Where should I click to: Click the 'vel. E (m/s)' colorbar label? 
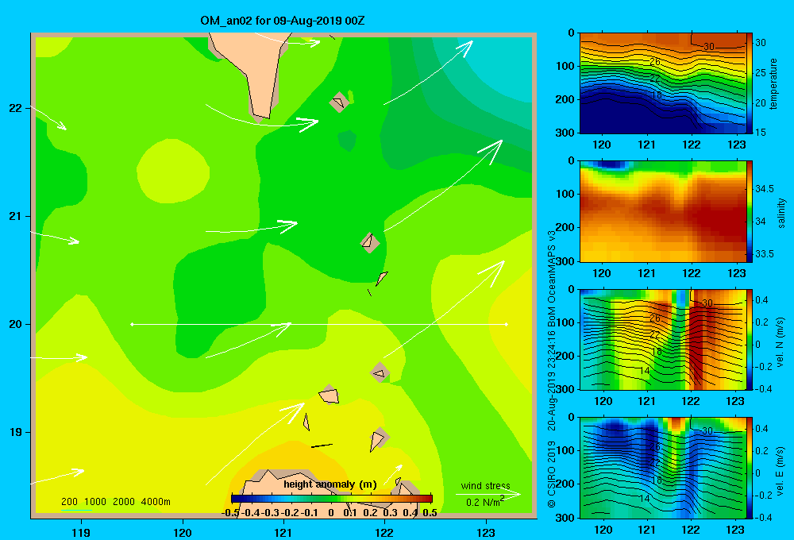[781, 470]
